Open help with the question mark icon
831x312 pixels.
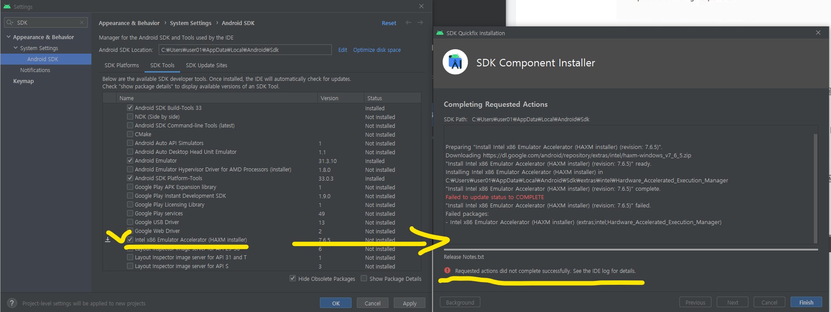click(12, 303)
